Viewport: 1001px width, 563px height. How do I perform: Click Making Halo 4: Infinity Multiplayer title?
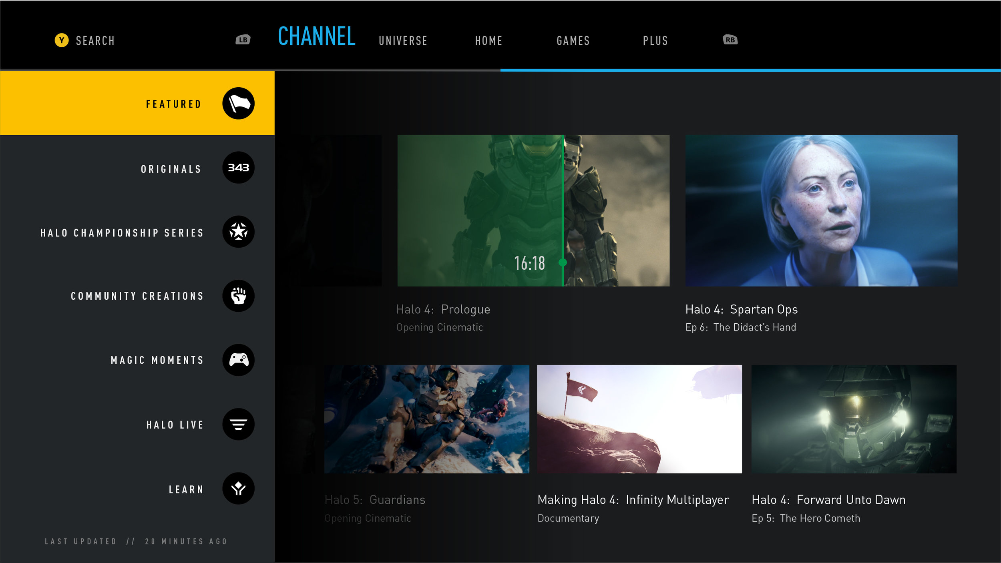(633, 500)
